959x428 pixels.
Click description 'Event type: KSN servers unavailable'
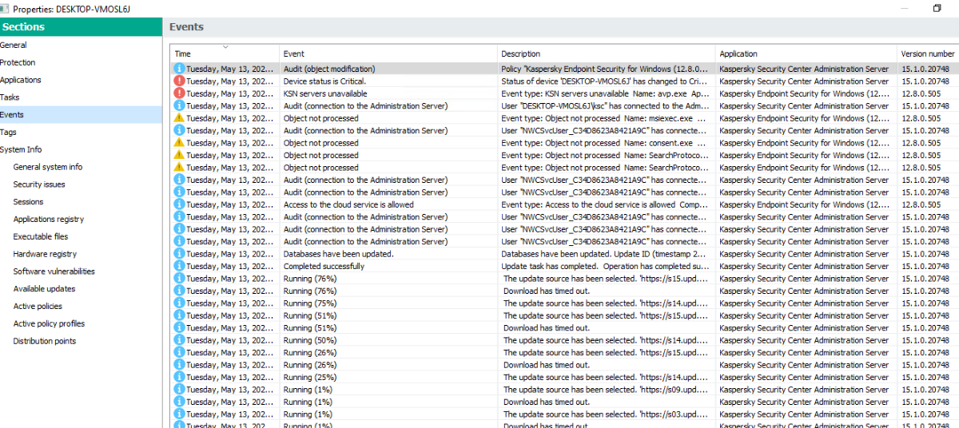pos(605,93)
